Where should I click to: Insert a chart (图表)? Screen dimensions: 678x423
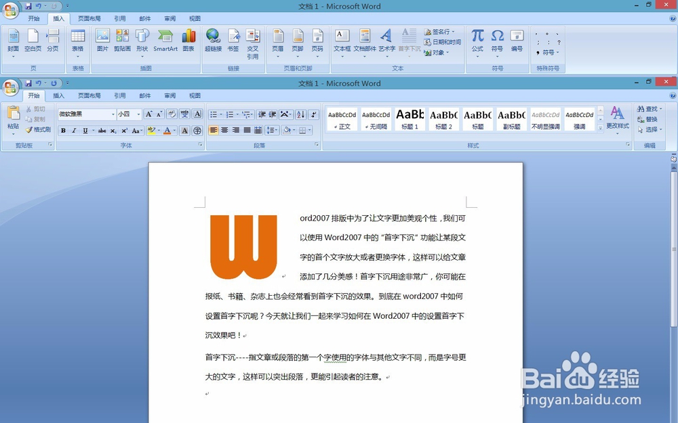coord(188,41)
